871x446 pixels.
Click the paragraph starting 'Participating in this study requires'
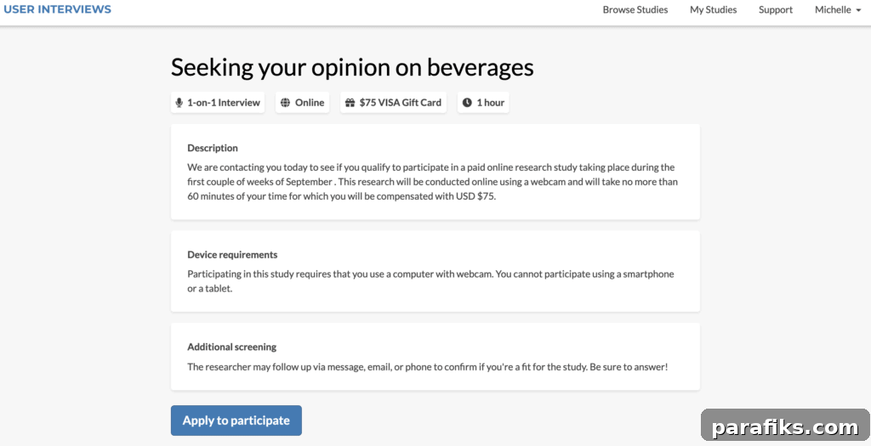(x=430, y=282)
